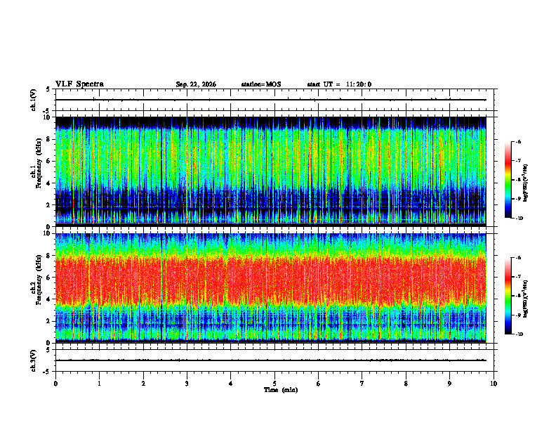The width and height of the screenshot is (556, 430).
Task: Click the 4 kHz tick on ch.2 axis
Action: (50, 299)
